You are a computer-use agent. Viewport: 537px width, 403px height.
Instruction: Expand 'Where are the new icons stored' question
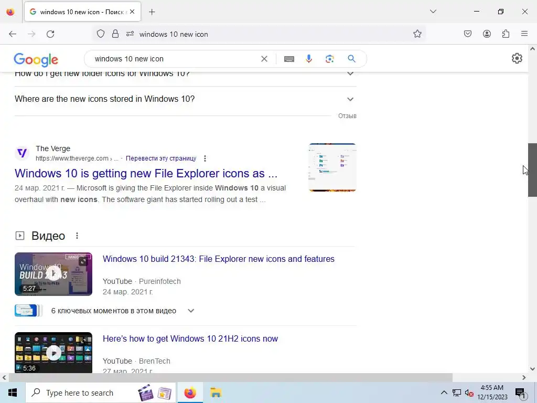(185, 99)
